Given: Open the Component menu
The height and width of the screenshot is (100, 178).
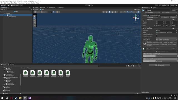Looking at the screenshot, I should pyautogui.click(x=21, y=3).
